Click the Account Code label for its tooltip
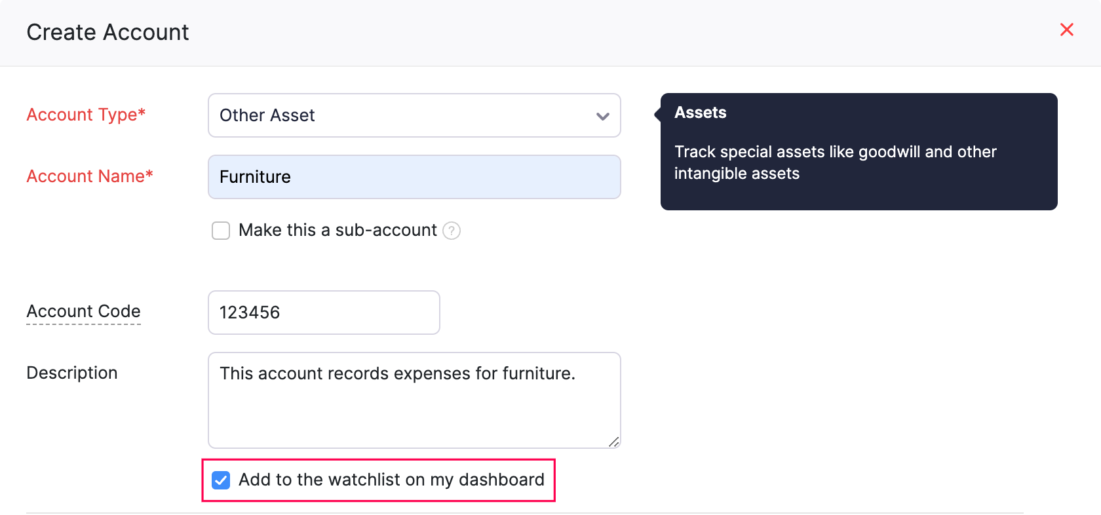Viewport: 1101px width, 515px height. (x=83, y=311)
